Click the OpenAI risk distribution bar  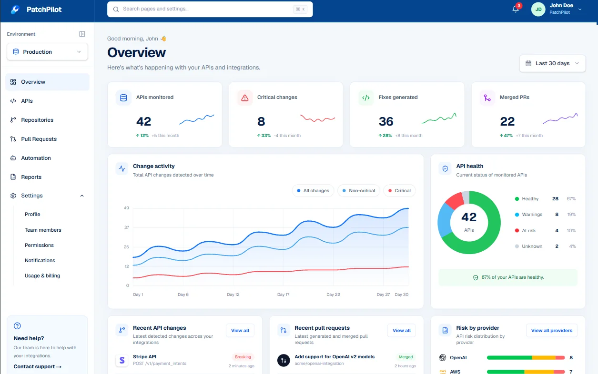(526, 357)
